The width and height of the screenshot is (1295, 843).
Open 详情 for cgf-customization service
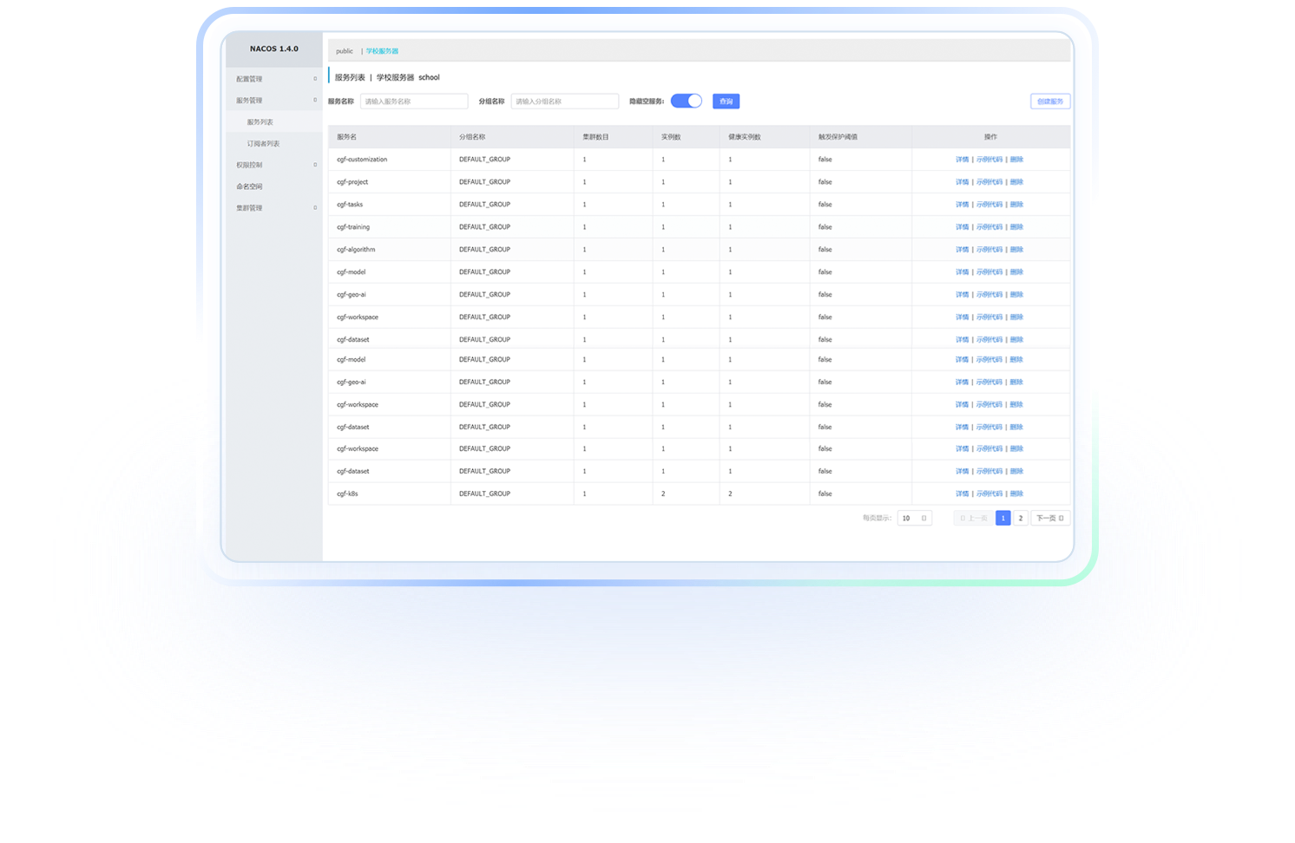962,160
